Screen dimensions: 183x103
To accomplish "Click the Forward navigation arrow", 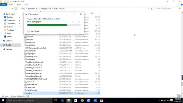I will pos(6,9).
